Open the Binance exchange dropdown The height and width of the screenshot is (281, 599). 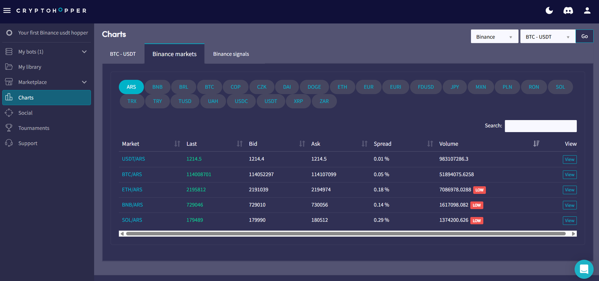[495, 37]
